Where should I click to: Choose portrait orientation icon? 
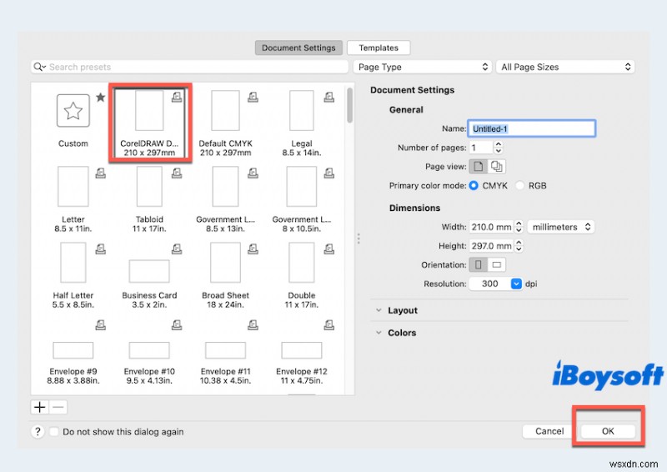[x=478, y=264]
